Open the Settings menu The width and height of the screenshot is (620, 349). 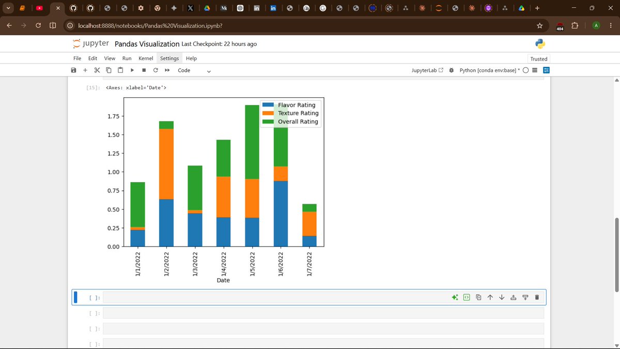[x=169, y=58]
